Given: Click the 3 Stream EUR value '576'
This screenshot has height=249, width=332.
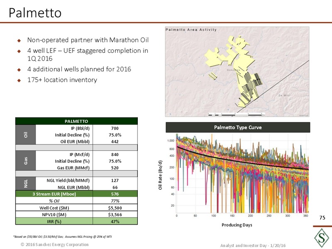Looking at the screenshot, I should coord(115,194).
